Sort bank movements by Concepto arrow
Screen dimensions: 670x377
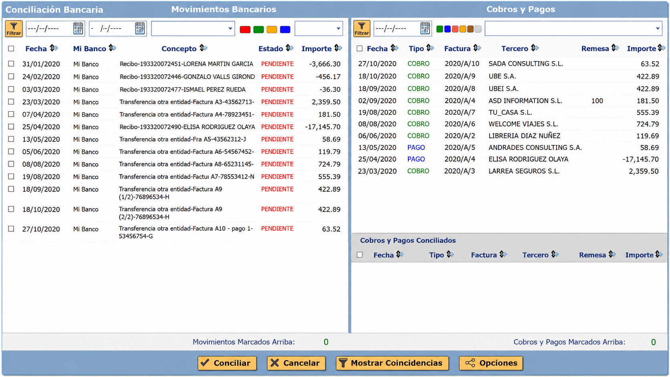(x=203, y=48)
